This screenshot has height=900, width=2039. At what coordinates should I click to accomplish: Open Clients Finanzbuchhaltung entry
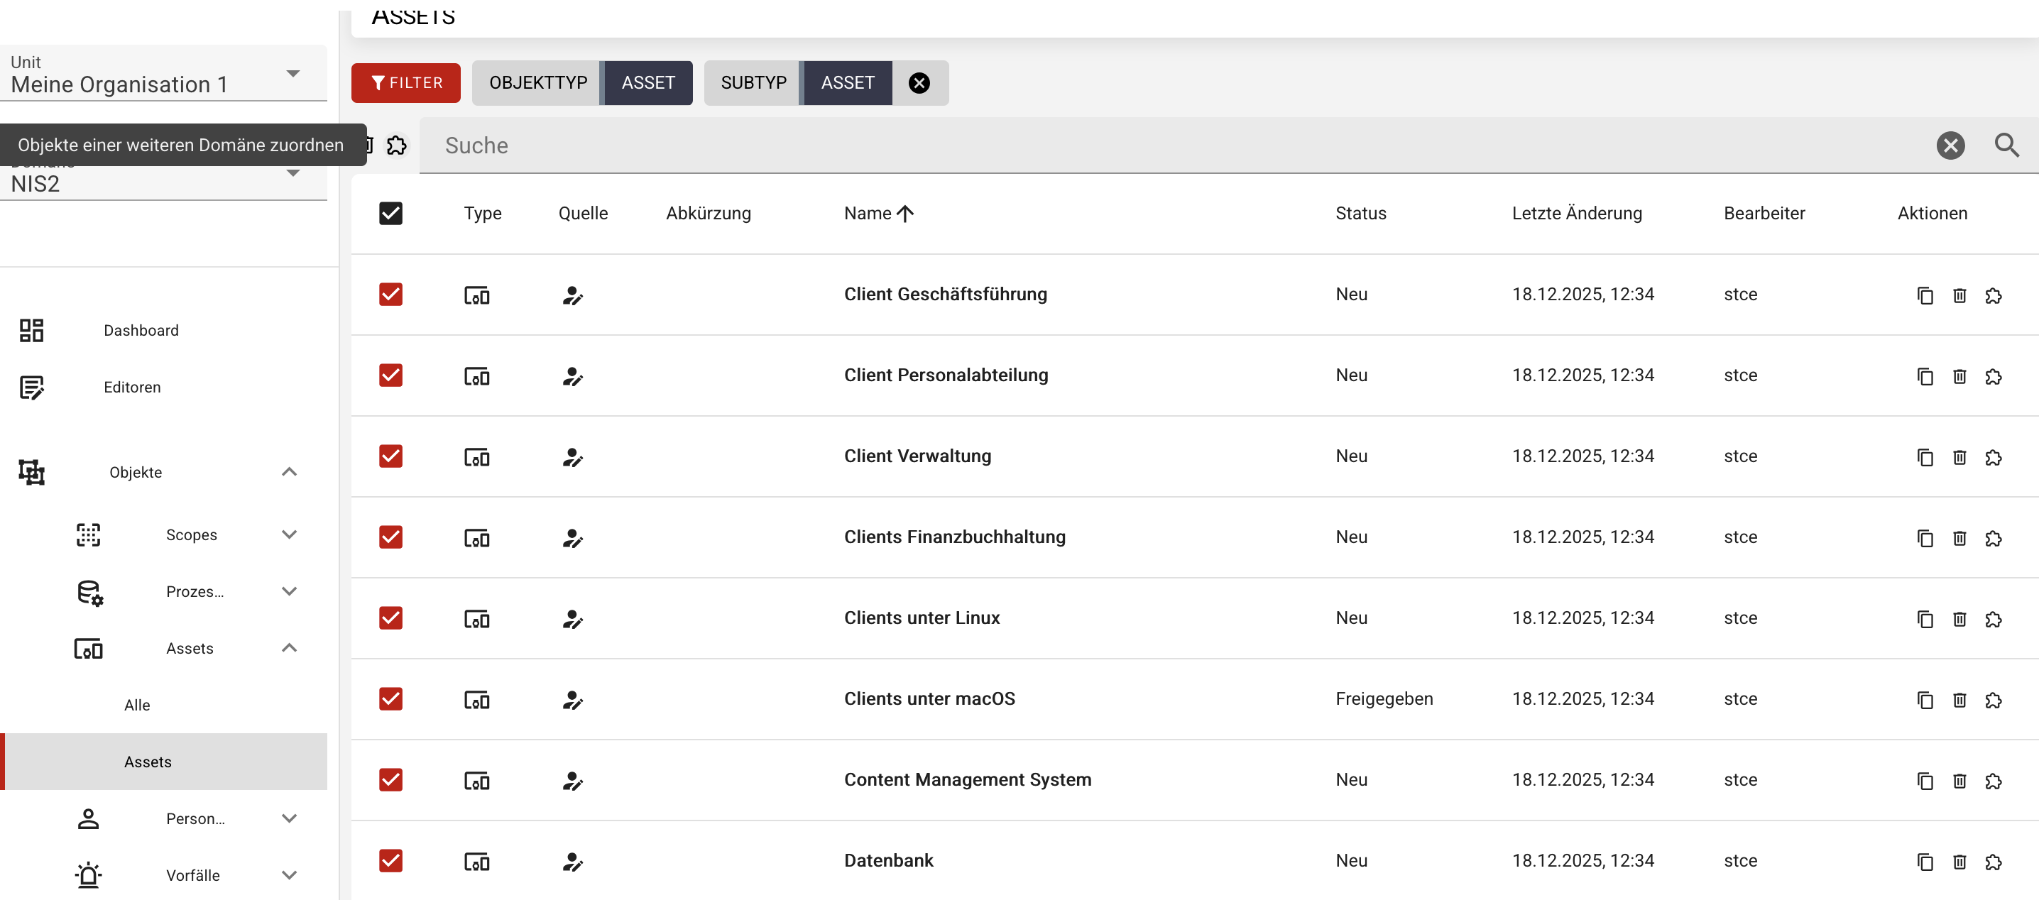point(953,537)
